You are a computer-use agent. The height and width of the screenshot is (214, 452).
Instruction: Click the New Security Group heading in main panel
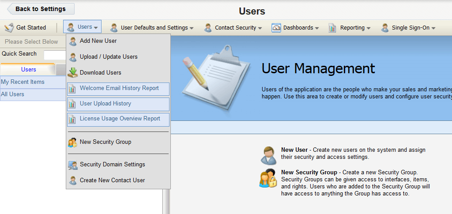[x=309, y=173]
